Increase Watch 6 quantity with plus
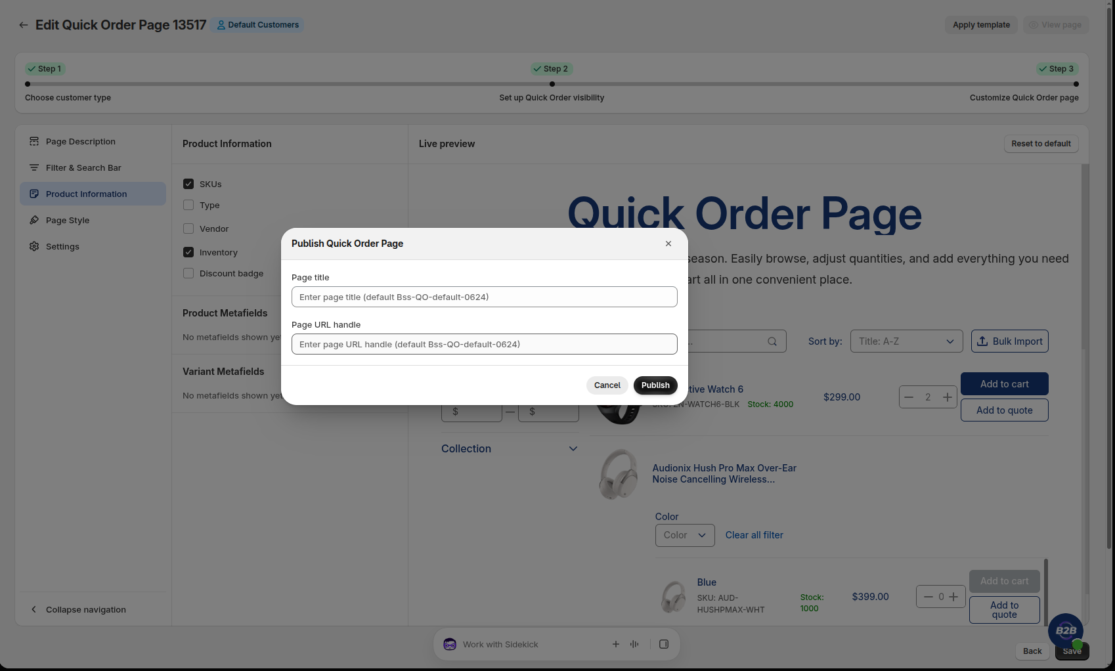 coord(947,397)
